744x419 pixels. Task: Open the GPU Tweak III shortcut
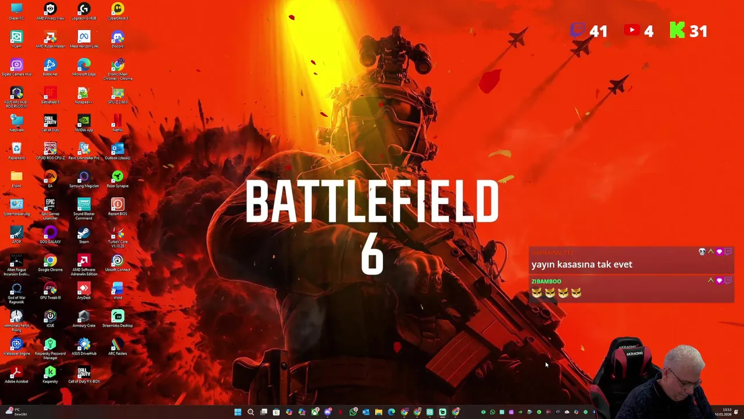[x=50, y=290]
